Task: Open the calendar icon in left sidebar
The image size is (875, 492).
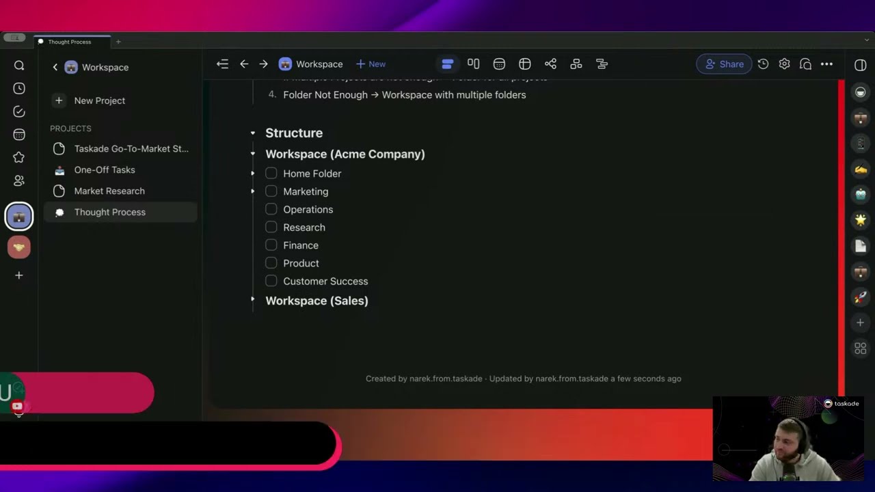Action: click(19, 135)
